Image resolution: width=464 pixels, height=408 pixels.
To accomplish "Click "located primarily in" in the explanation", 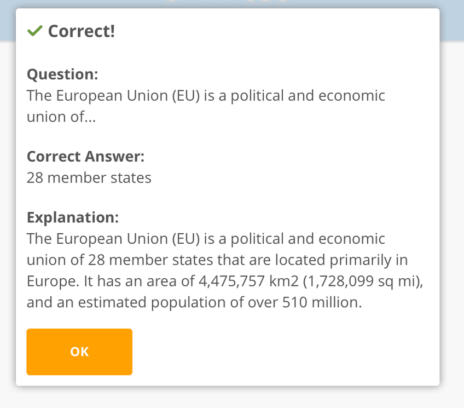I will 345,260.
